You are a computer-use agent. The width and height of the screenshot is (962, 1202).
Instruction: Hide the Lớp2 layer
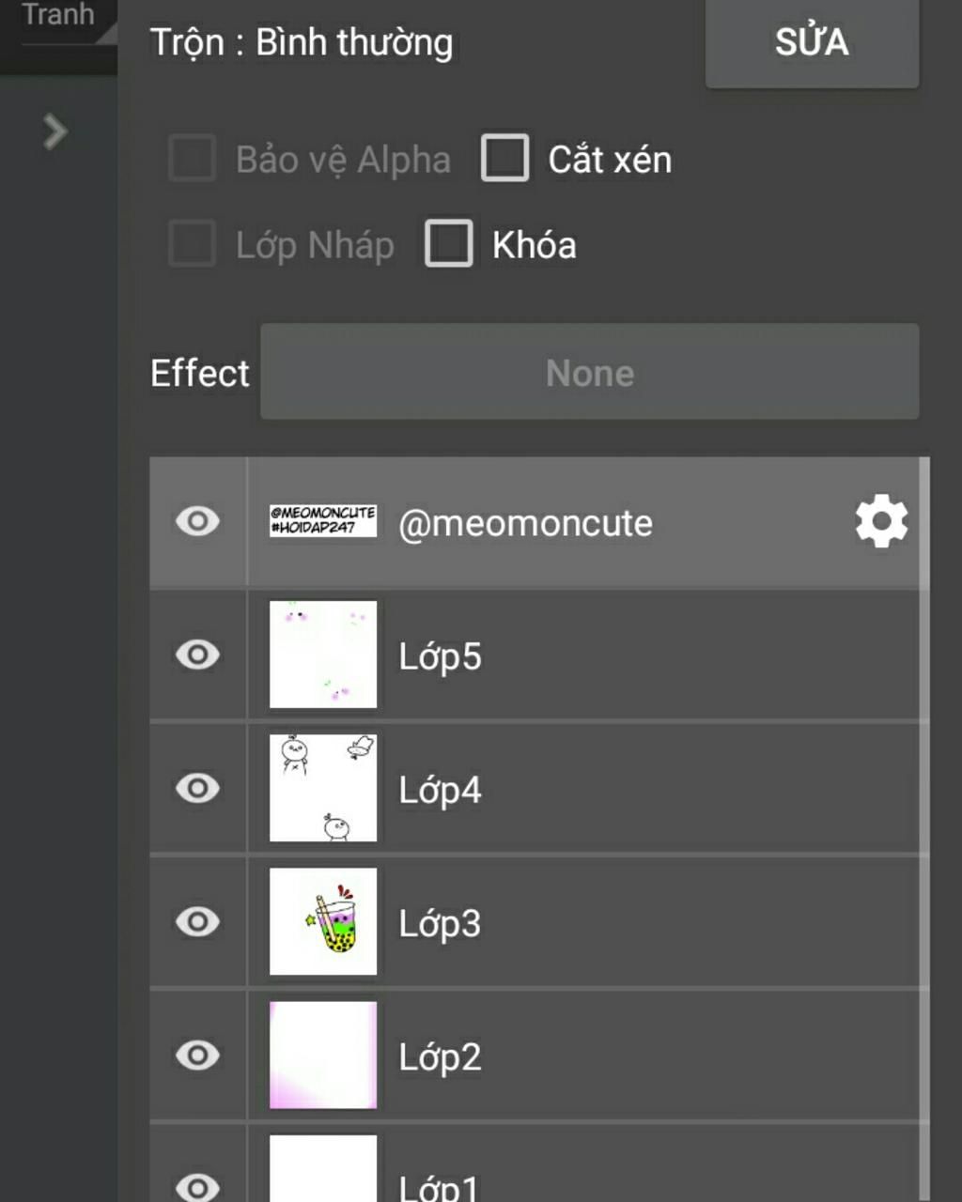coord(197,1055)
